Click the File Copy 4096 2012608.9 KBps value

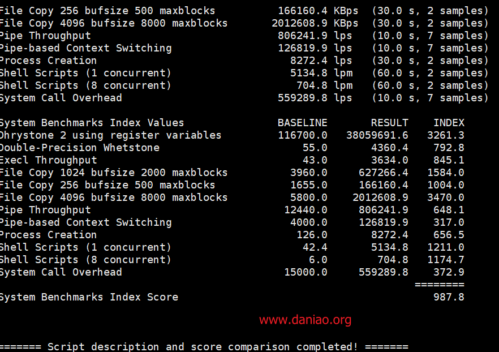pyautogui.click(x=315, y=23)
